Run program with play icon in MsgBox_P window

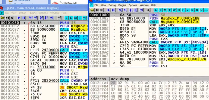pos(109,10)
